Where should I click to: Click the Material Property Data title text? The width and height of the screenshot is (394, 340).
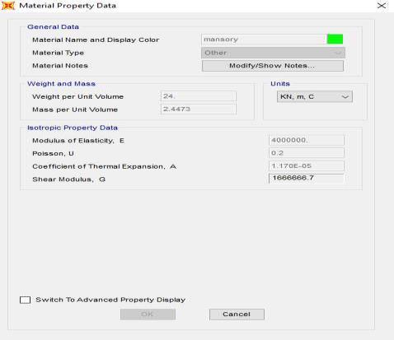[68, 6]
